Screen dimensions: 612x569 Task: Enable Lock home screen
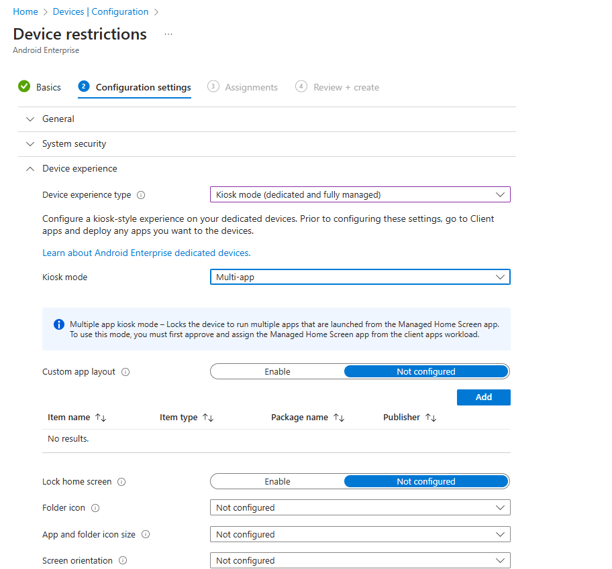277,481
